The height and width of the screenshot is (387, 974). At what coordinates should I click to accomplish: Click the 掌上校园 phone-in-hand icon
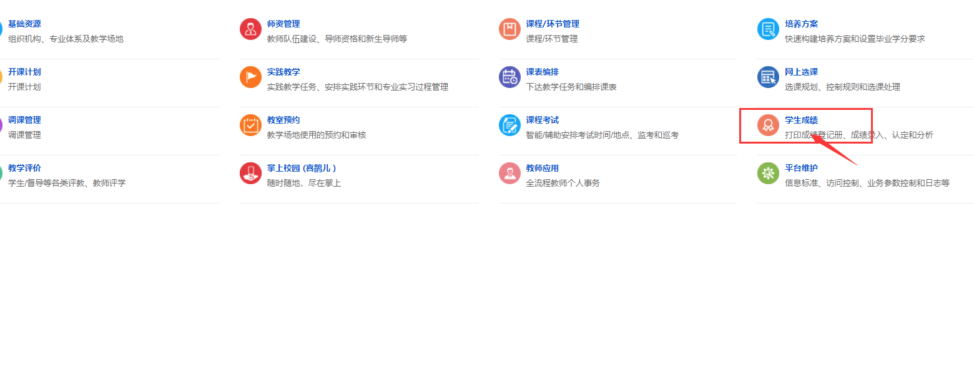(250, 173)
